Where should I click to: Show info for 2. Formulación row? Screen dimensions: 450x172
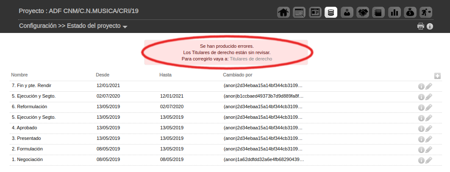coord(421,150)
